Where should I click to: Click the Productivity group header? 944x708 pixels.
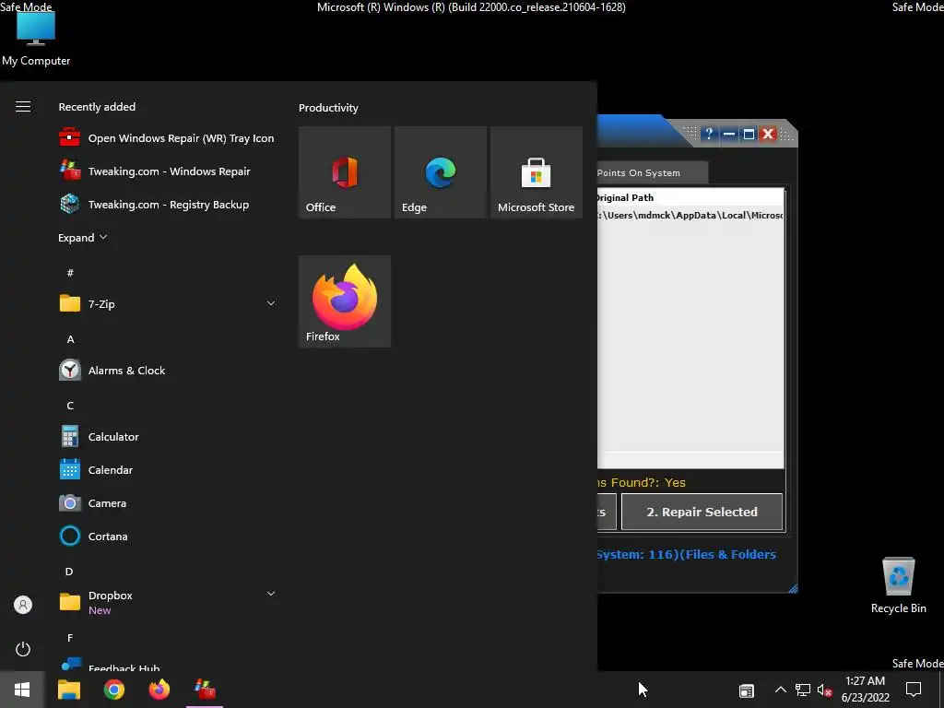coord(328,108)
